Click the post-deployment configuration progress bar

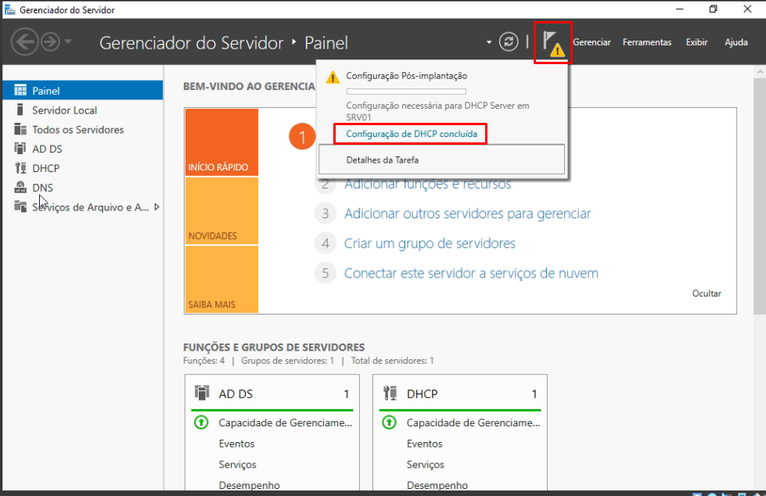(x=405, y=92)
